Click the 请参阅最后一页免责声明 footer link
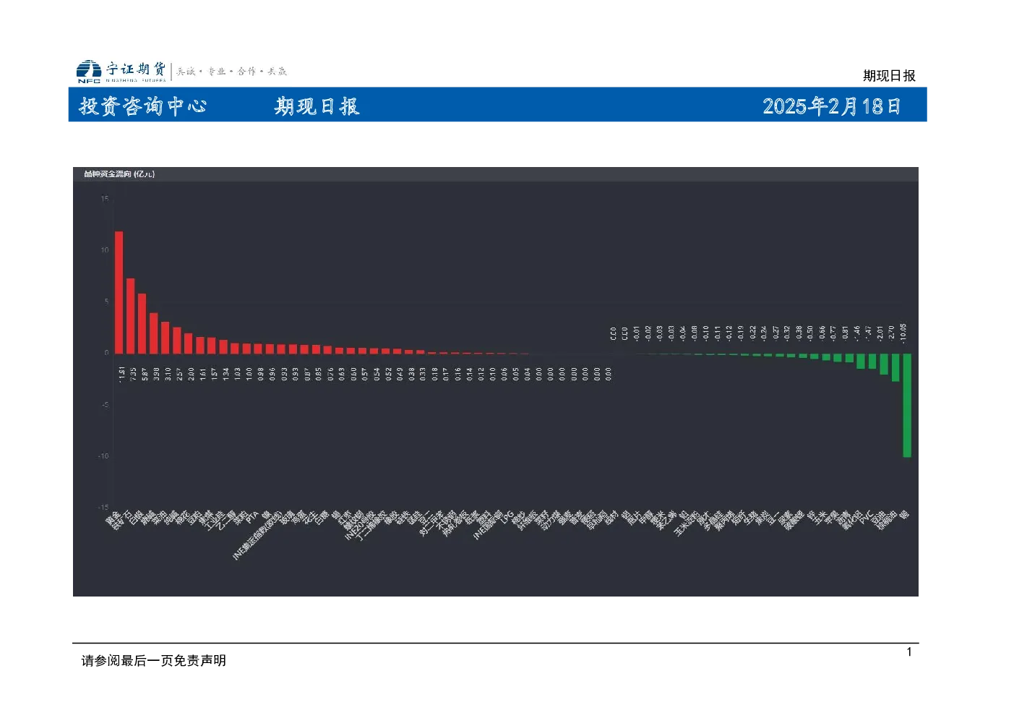 153,660
